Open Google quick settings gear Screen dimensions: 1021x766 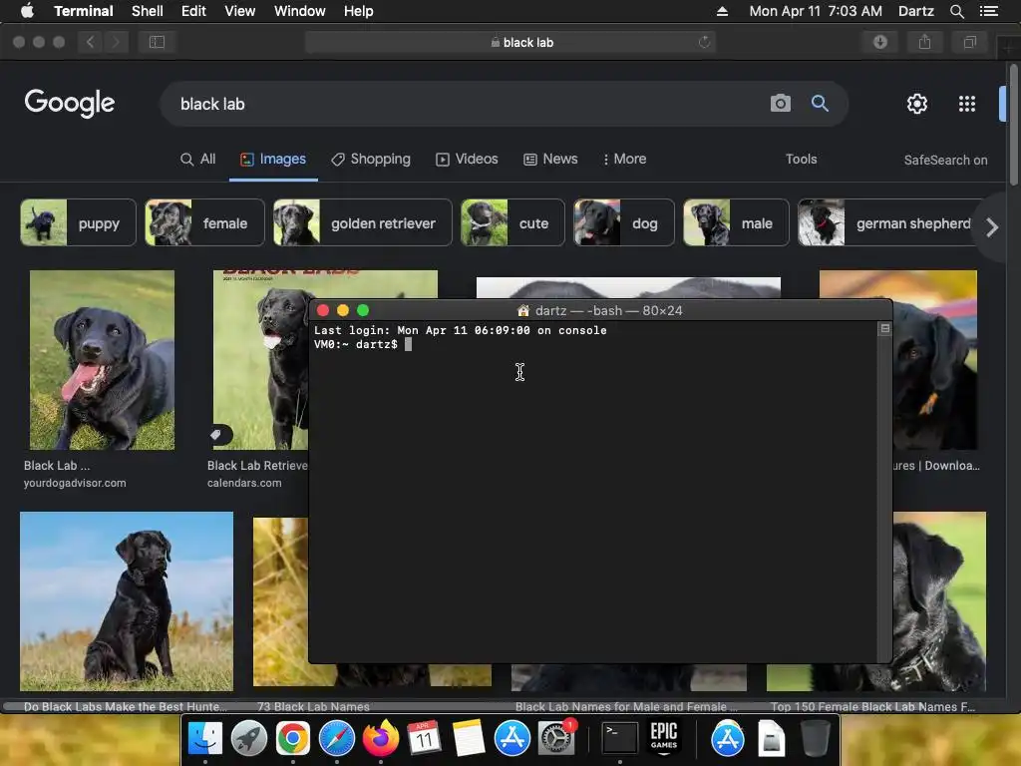pos(917,104)
